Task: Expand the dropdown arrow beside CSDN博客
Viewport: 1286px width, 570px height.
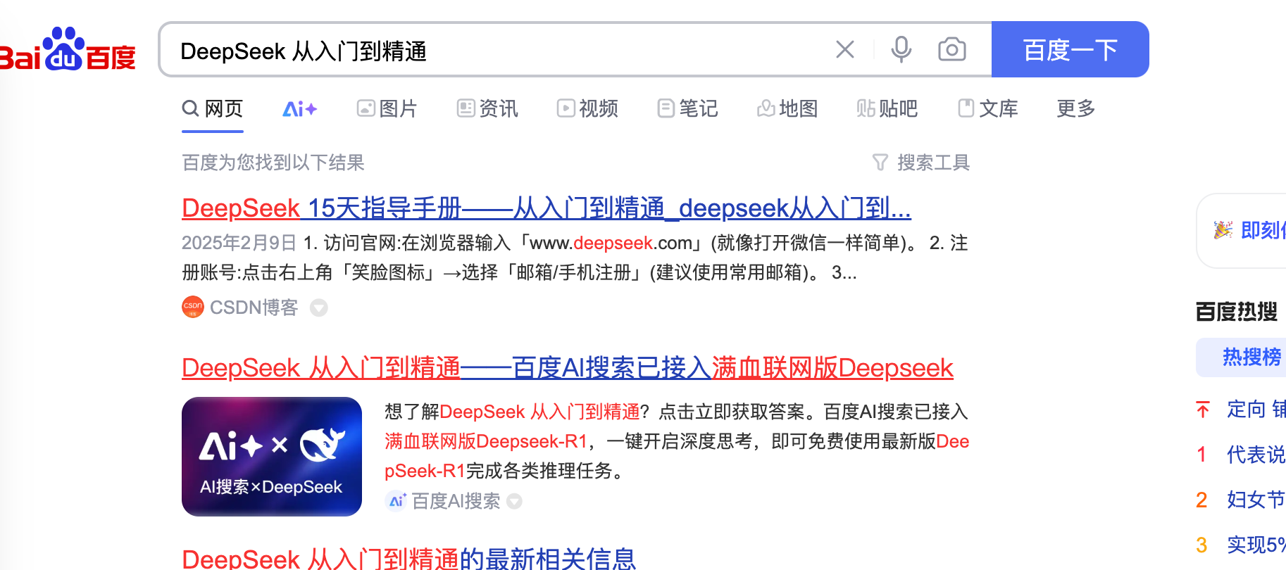Action: point(319,308)
